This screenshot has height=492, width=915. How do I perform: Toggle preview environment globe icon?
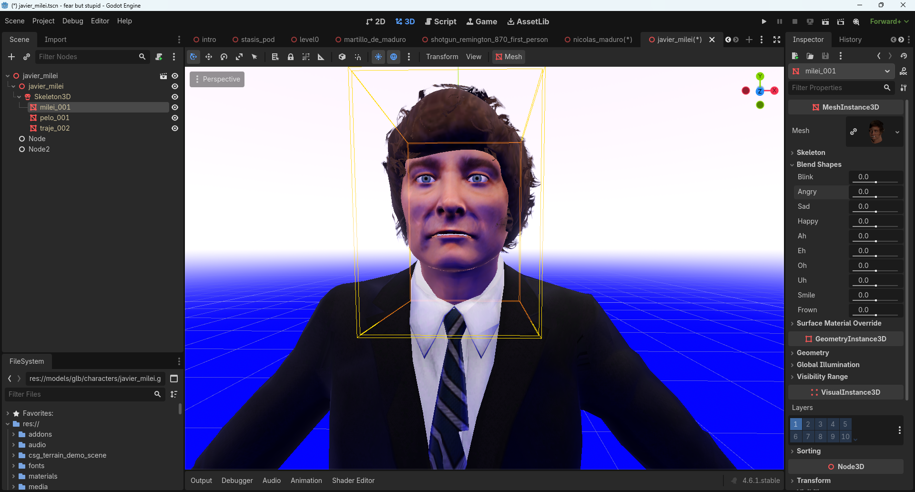394,57
